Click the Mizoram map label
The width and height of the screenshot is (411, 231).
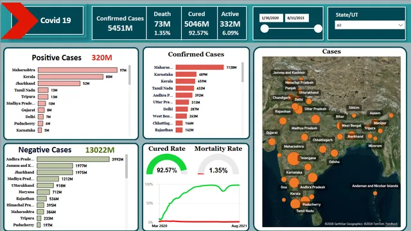pos(375,146)
